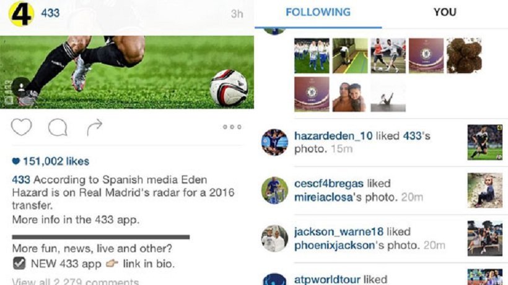The height and width of the screenshot is (285, 508).
Task: Open atpworldtour username link
Action: [327, 279]
